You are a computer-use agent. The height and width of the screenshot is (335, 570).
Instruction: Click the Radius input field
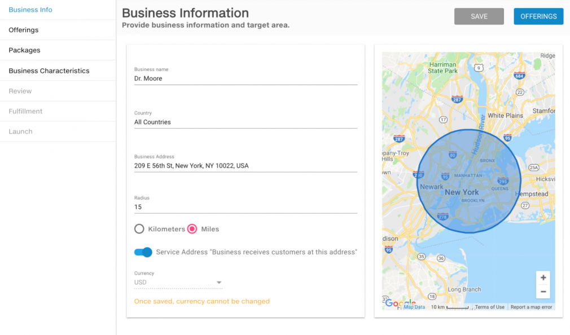245,207
